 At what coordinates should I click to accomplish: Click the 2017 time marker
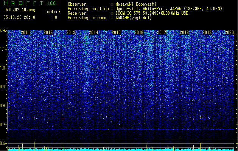pos(162,32)
